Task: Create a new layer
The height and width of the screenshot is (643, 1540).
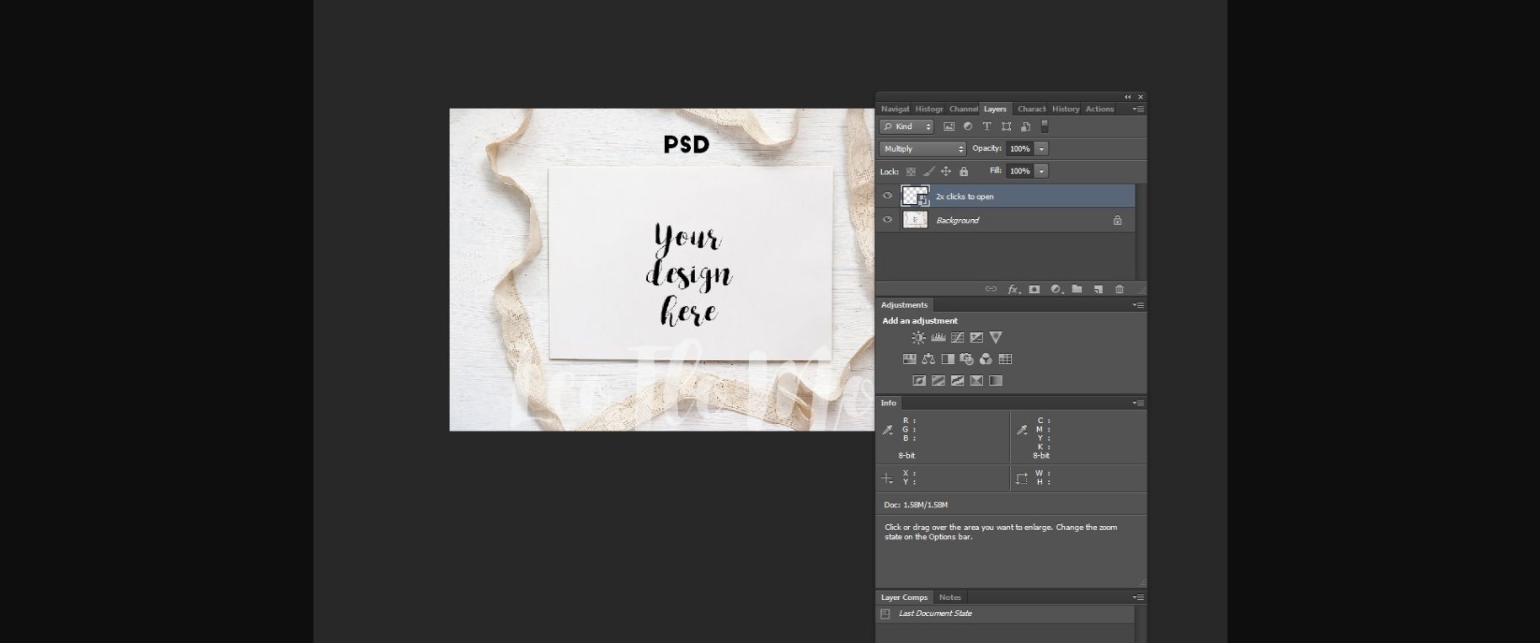Action: [1099, 289]
